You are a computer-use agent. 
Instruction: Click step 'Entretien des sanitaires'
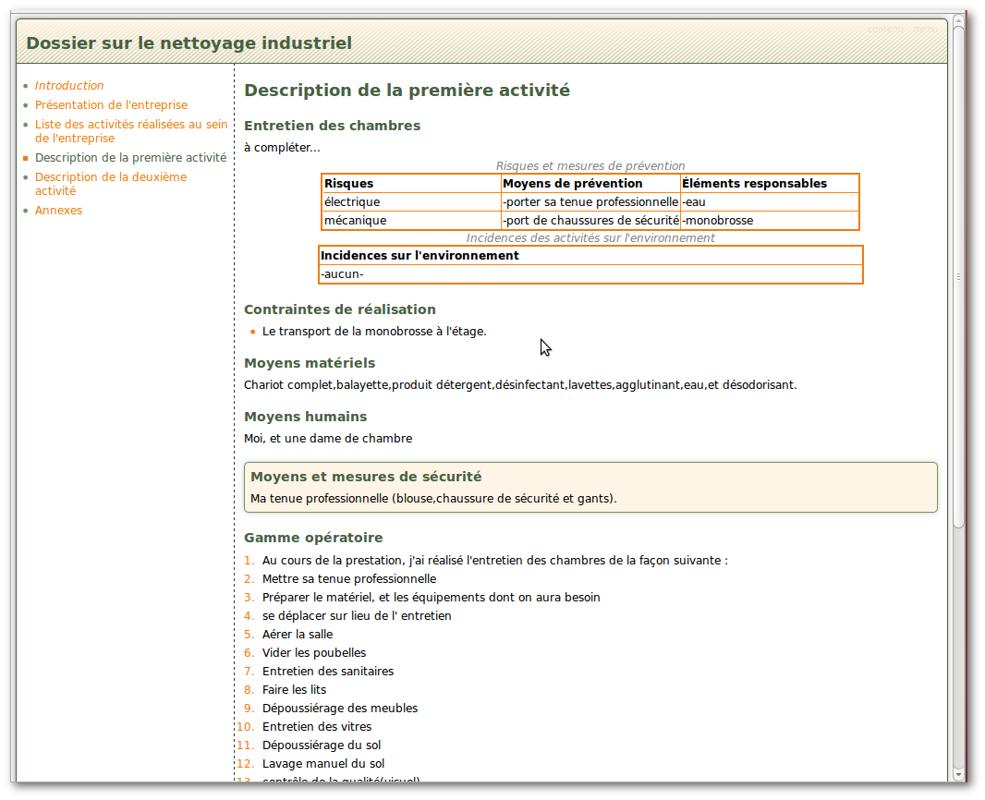coord(328,672)
